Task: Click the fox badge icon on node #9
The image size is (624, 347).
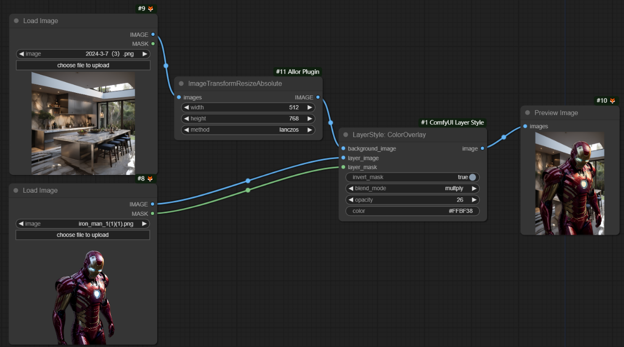Action: click(x=151, y=9)
